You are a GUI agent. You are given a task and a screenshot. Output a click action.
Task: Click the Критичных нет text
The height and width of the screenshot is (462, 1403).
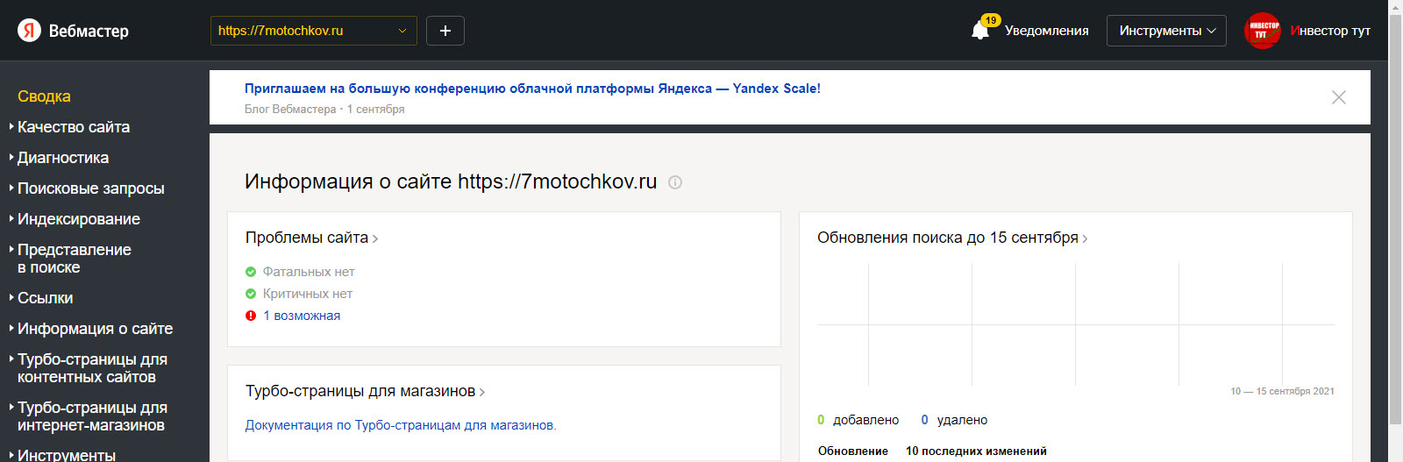pos(308,294)
